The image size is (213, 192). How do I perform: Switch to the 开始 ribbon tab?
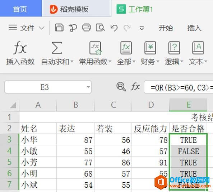coord(166,28)
